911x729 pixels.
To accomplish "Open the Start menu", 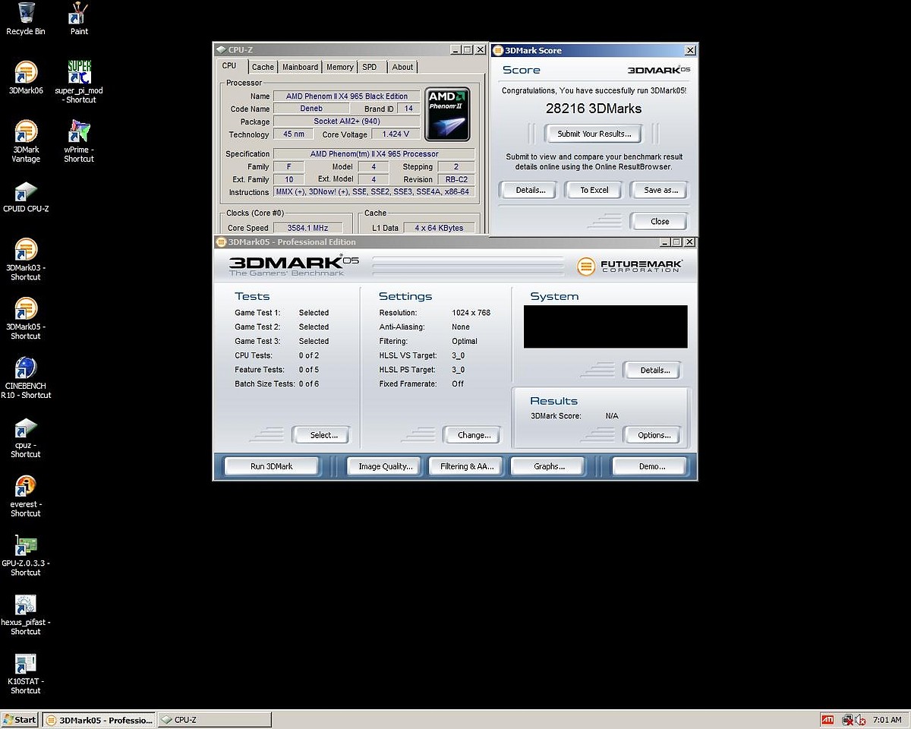I will coord(20,719).
